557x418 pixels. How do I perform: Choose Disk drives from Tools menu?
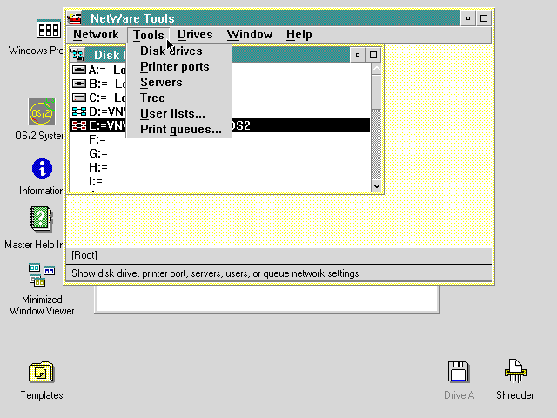pyautogui.click(x=178, y=51)
